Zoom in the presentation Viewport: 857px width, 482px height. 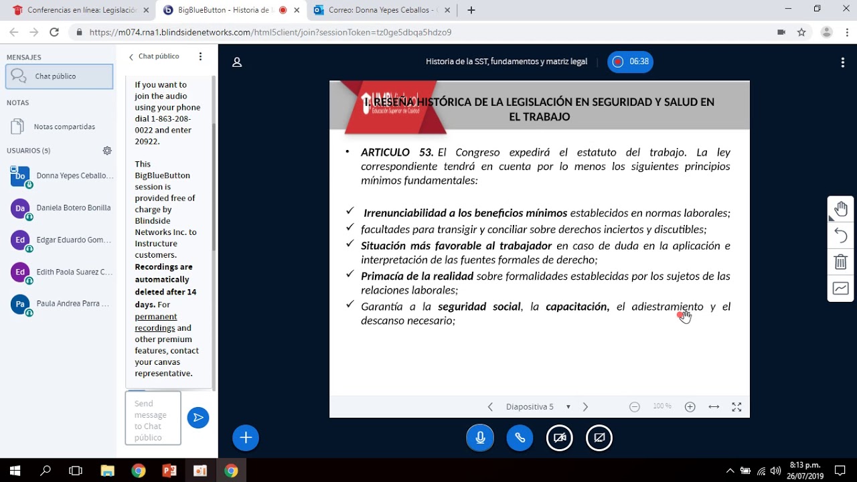click(x=690, y=407)
